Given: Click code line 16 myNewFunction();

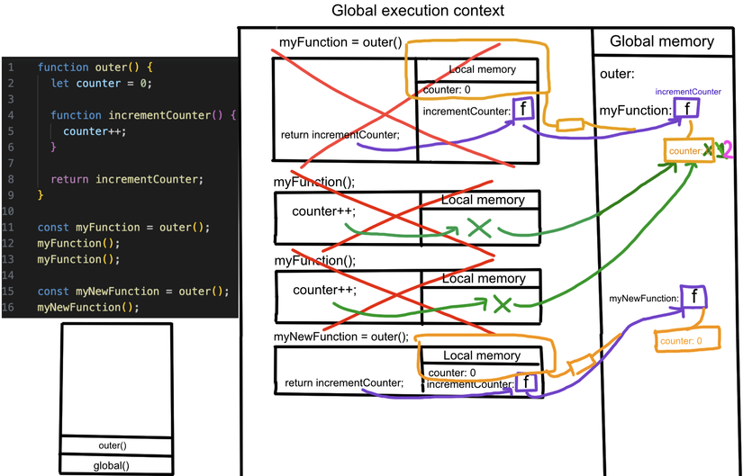Looking at the screenshot, I should (x=88, y=308).
